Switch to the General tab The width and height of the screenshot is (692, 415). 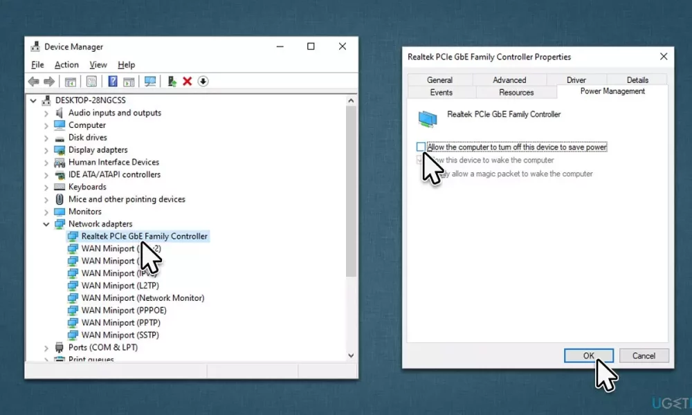click(439, 80)
